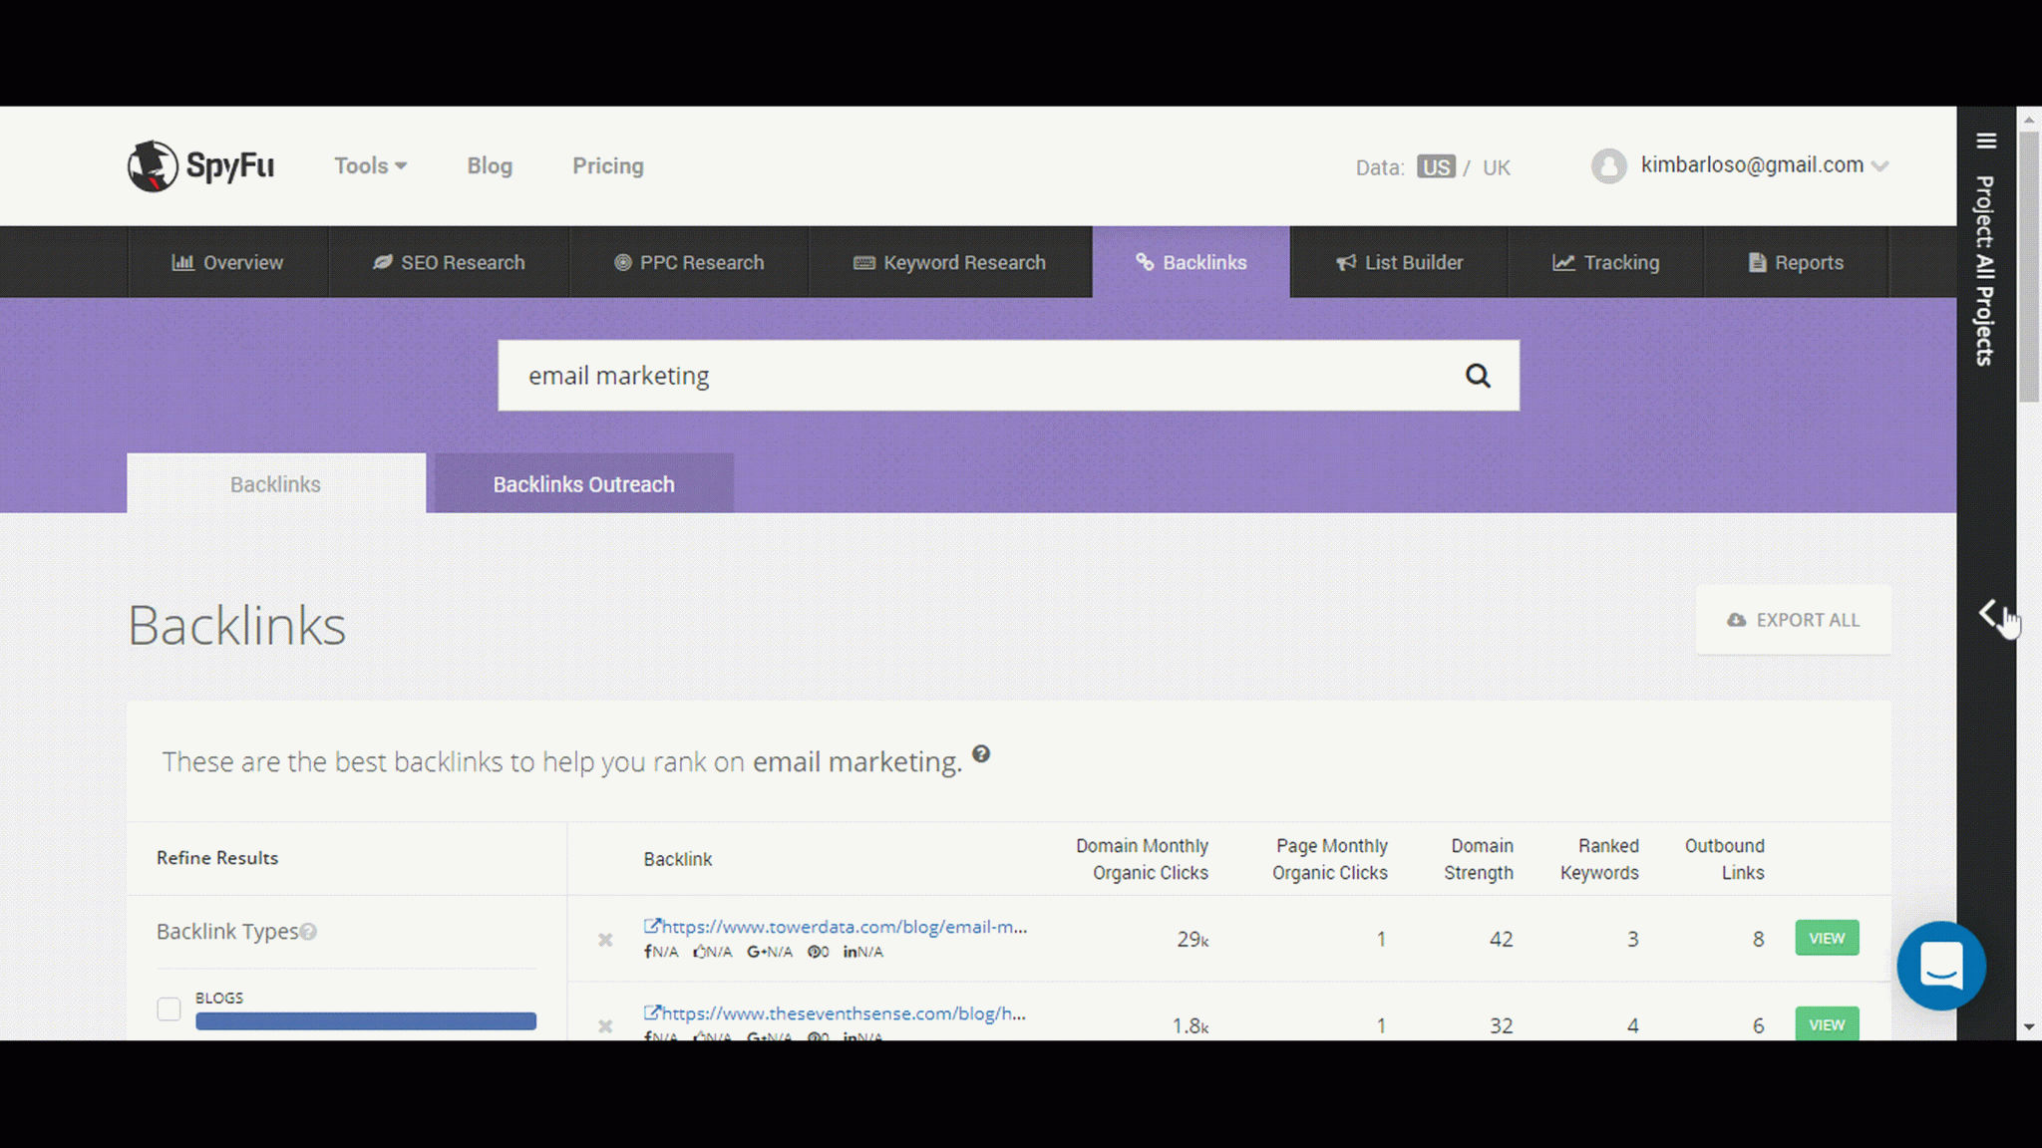The width and height of the screenshot is (2042, 1148).
Task: Click external link icon for towerdata.com
Action: tap(652, 926)
